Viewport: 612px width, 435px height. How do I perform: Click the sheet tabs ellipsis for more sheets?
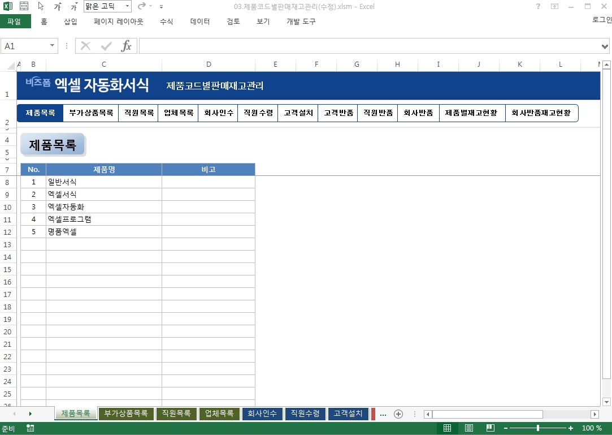point(383,414)
